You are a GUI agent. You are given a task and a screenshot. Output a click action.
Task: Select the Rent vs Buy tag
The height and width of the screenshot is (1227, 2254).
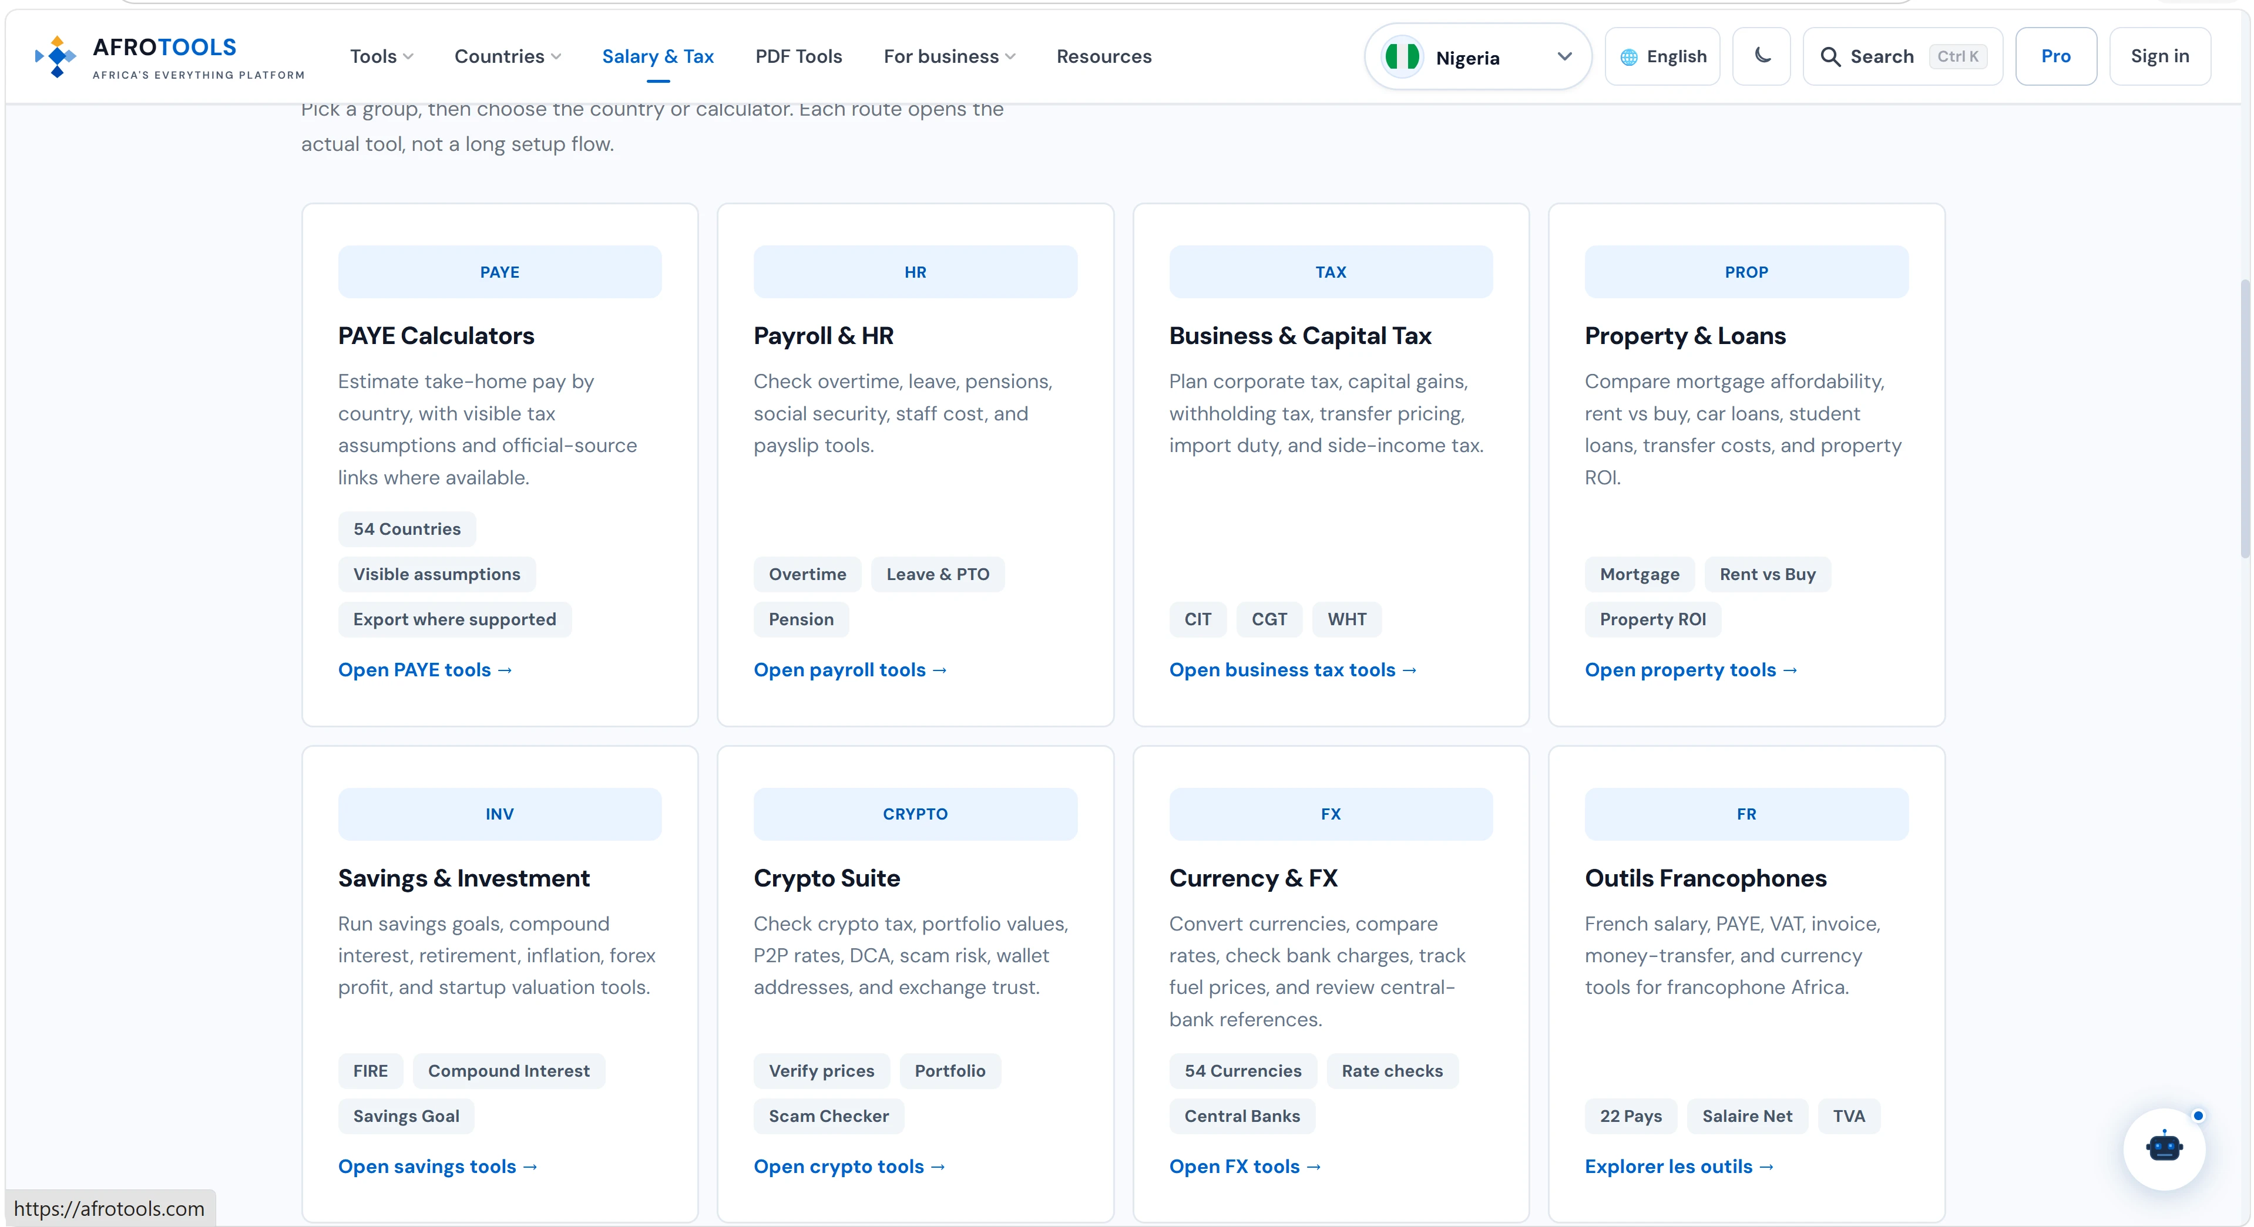[x=1768, y=575]
